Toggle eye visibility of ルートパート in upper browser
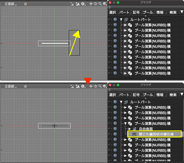This screenshot has width=184, height=163. 110,19
